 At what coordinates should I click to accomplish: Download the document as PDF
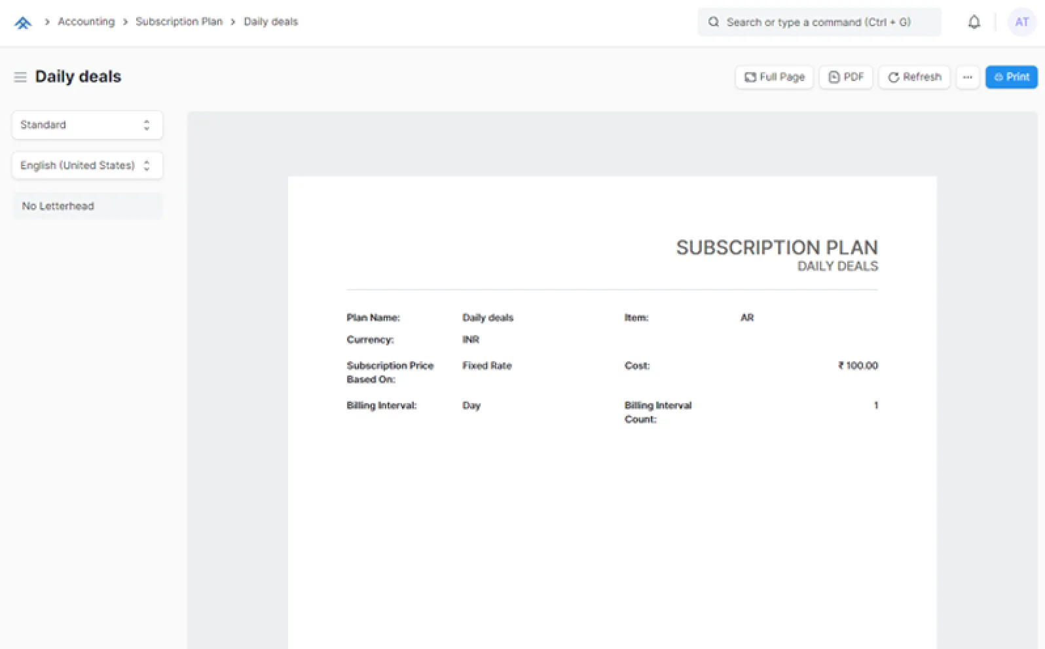845,77
